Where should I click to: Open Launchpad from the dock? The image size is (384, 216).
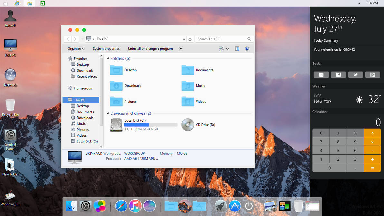coord(221,206)
